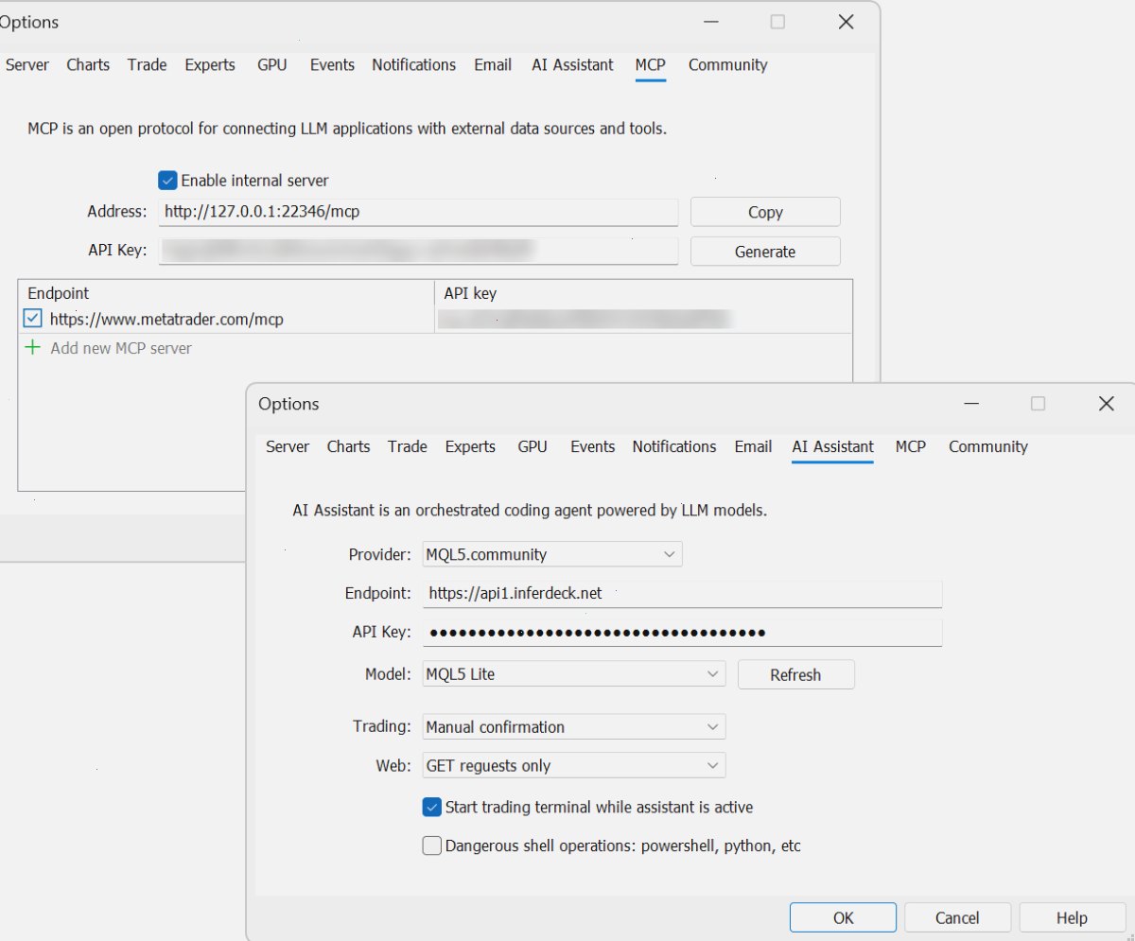This screenshot has height=941, width=1135.
Task: Toggle Enable internal server checkbox
Action: pyautogui.click(x=167, y=180)
